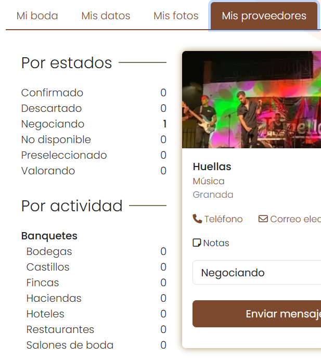Select the Mis proveedores tab
Image resolution: width=321 pixels, height=358 pixels.
click(x=264, y=16)
